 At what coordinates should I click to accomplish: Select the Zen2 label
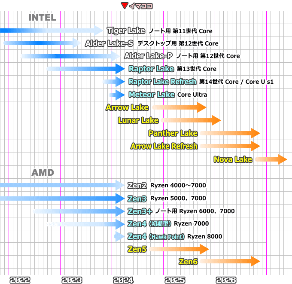point(137,186)
